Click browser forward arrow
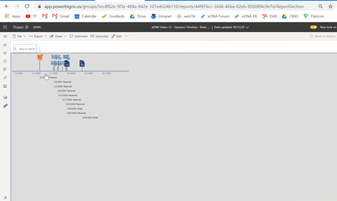337x201 pixels. point(17,6)
